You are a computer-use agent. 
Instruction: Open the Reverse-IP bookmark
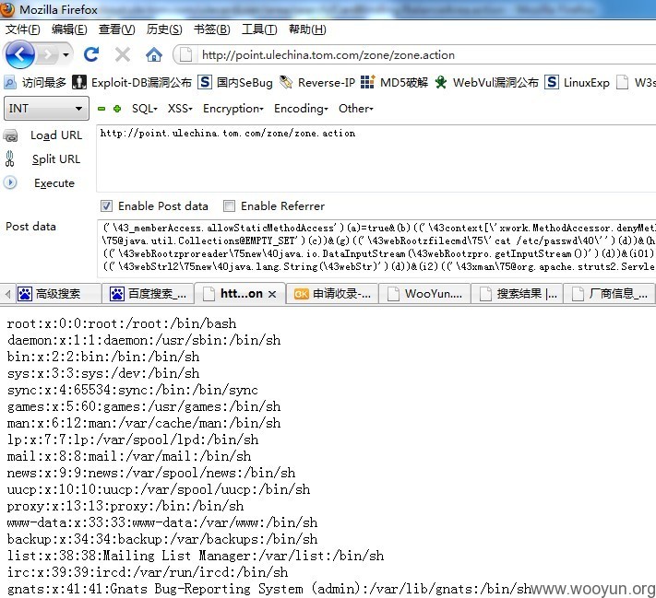click(x=317, y=82)
